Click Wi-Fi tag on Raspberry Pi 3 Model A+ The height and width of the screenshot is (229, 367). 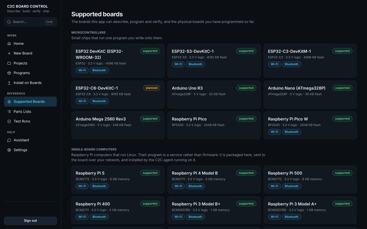click(274, 217)
